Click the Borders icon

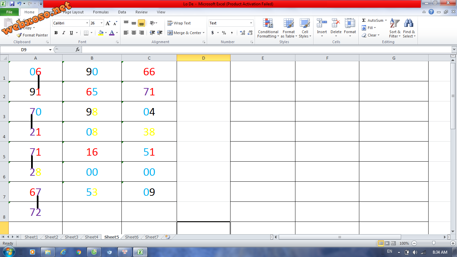[x=86, y=33]
